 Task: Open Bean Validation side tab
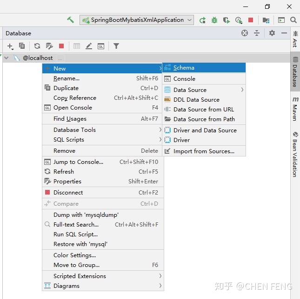click(295, 154)
